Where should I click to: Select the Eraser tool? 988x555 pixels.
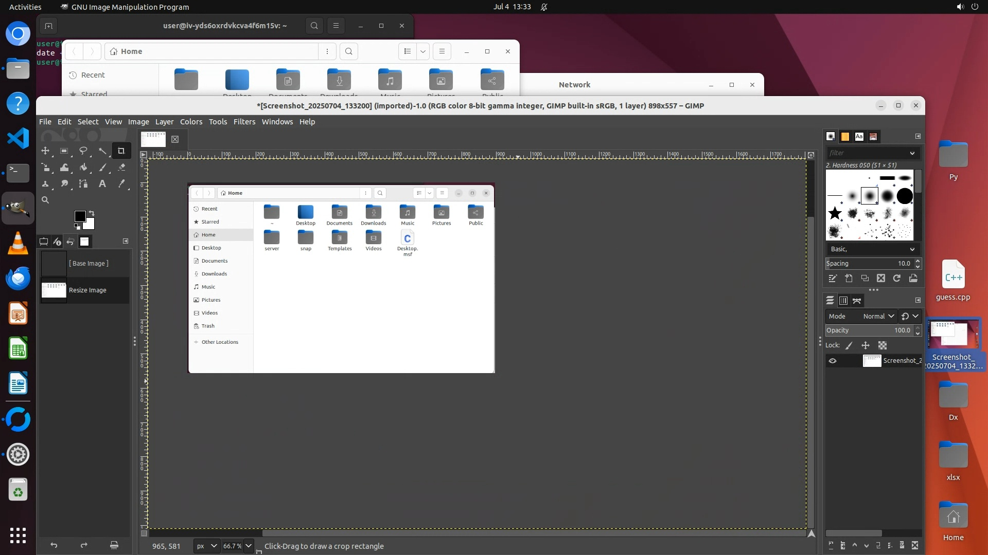[x=121, y=167]
